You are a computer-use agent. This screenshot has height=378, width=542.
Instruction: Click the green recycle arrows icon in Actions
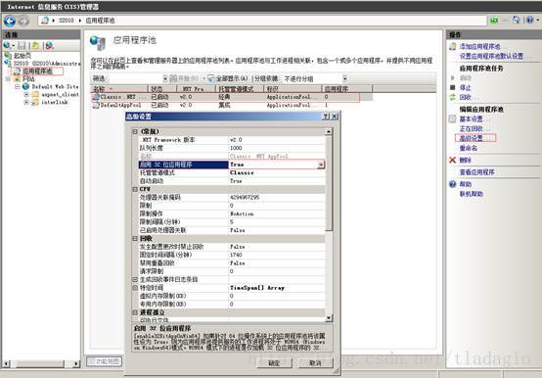452,98
